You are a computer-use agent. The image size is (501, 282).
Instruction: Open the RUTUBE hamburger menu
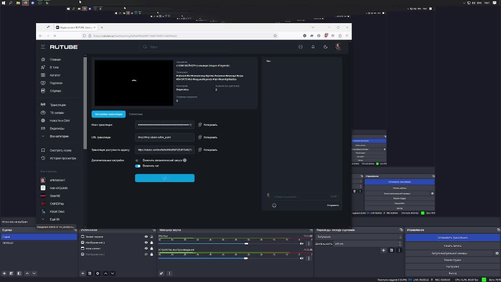point(43,47)
